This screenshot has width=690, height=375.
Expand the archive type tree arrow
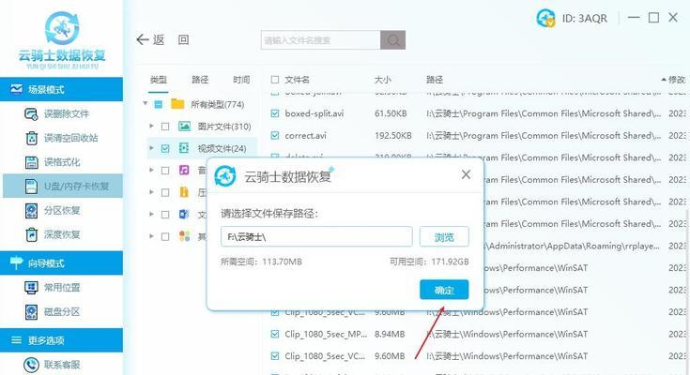(x=151, y=192)
